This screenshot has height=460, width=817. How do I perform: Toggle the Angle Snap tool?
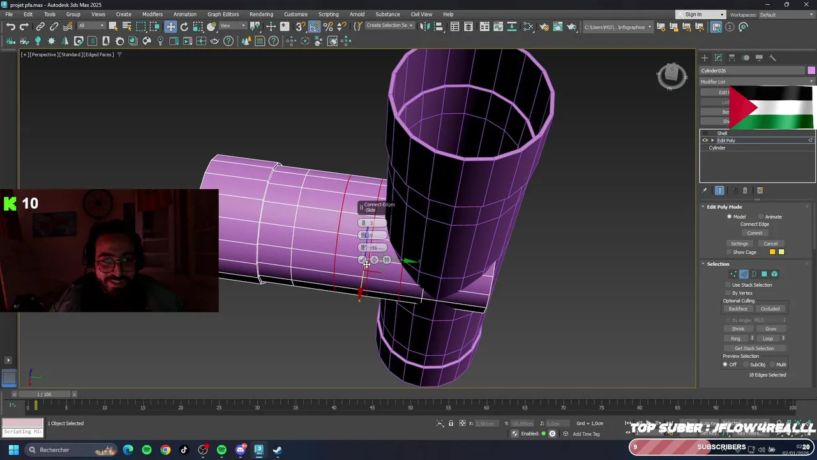315,27
